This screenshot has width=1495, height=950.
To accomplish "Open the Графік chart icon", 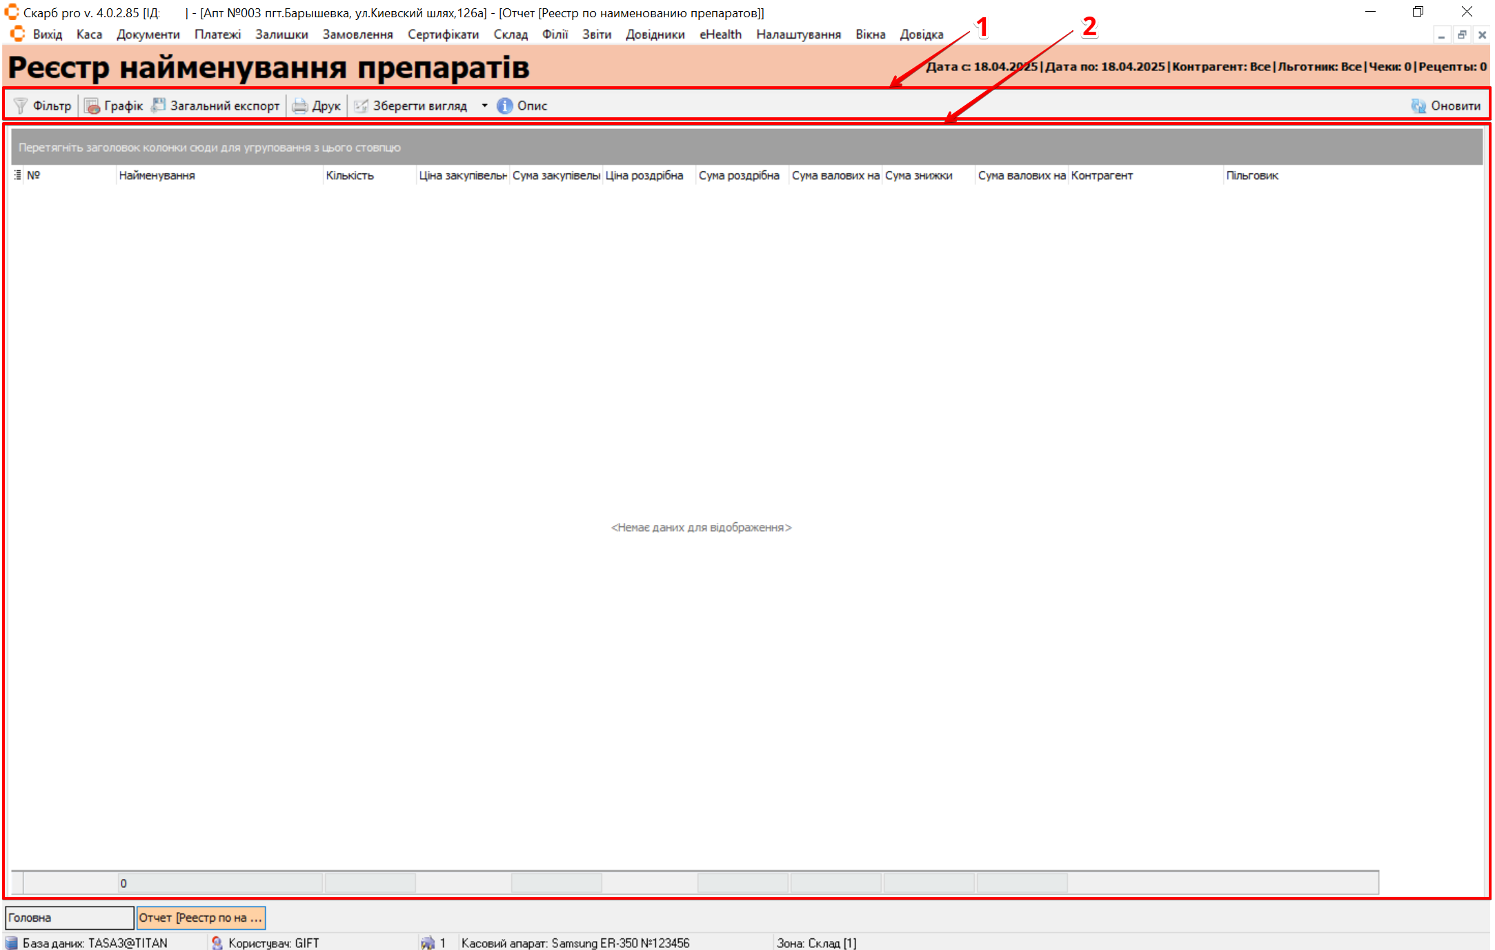I will coord(92,106).
